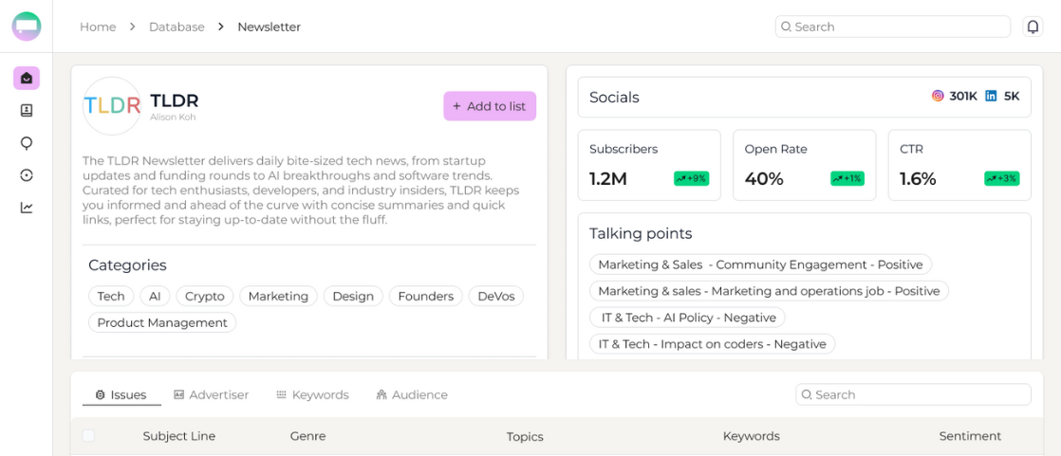Click the Genre column header
The height and width of the screenshot is (456, 1061).
pos(307,436)
